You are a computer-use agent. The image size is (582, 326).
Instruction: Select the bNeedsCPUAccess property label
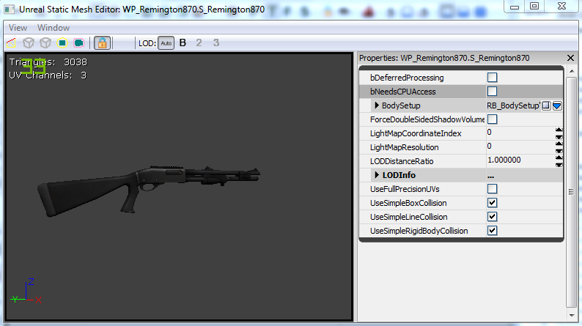(x=402, y=92)
